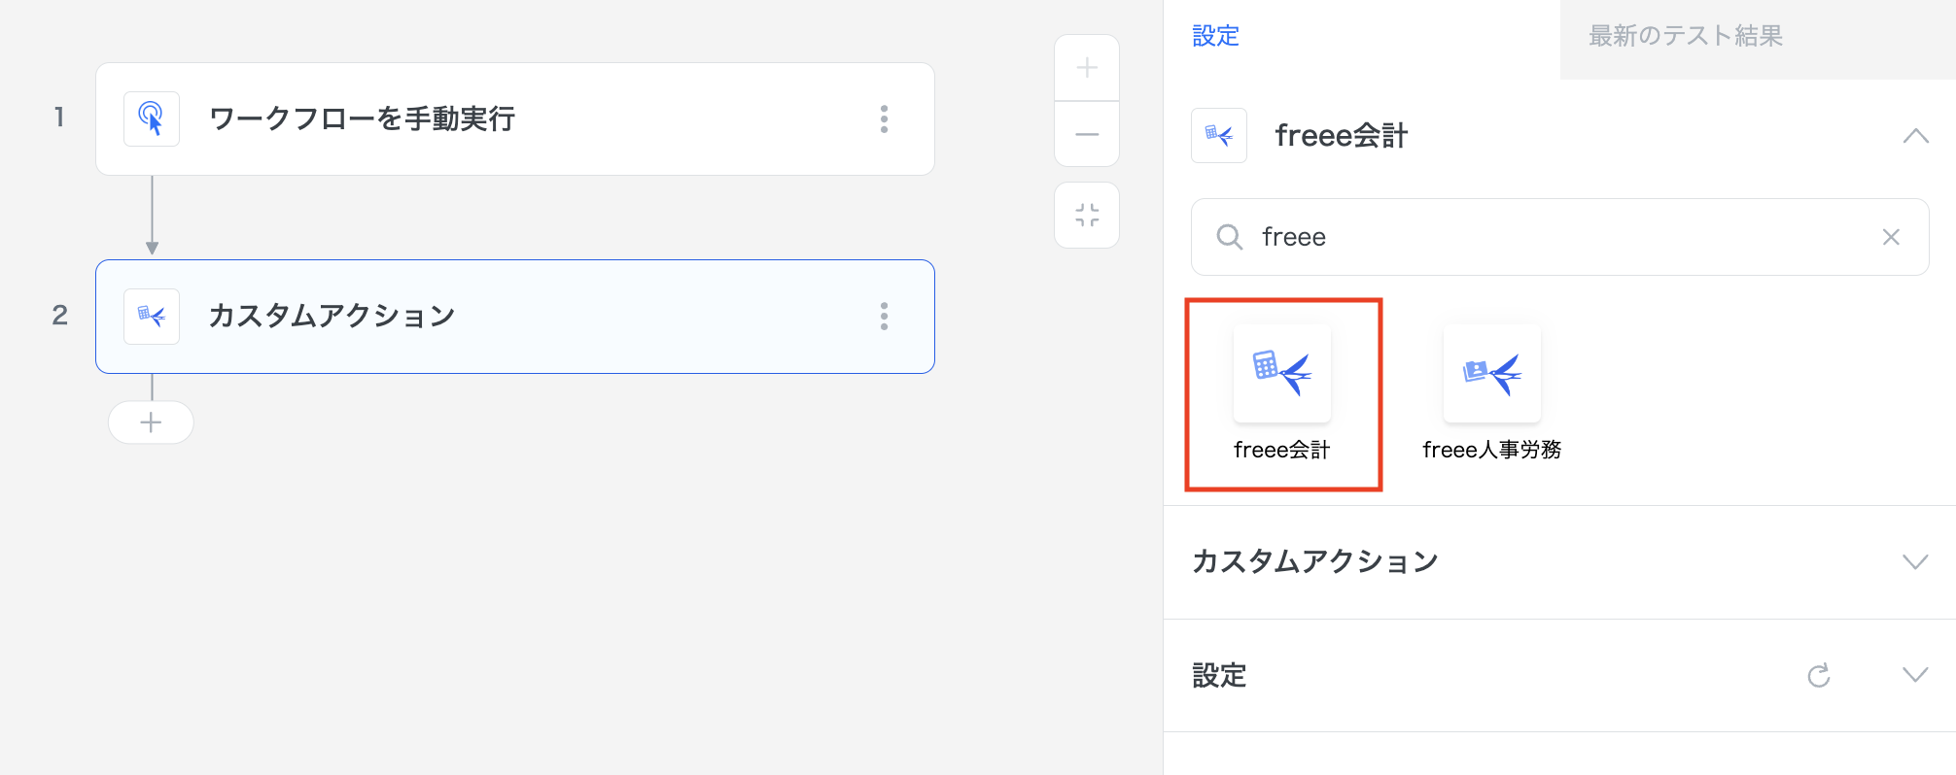Image resolution: width=1956 pixels, height=775 pixels.
Task: Open the three-dot menu for ワークフローを手動実行
Action: [884, 118]
